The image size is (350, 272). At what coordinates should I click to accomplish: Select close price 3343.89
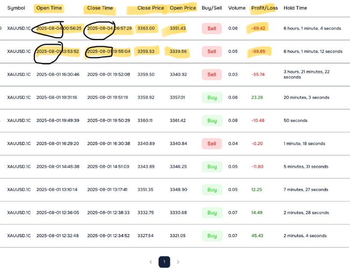[146, 167]
